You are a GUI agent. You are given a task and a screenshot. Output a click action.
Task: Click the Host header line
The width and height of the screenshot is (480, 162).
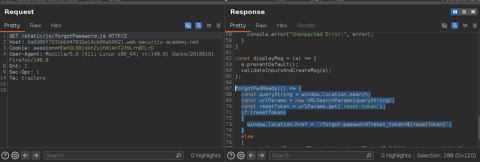104,42
